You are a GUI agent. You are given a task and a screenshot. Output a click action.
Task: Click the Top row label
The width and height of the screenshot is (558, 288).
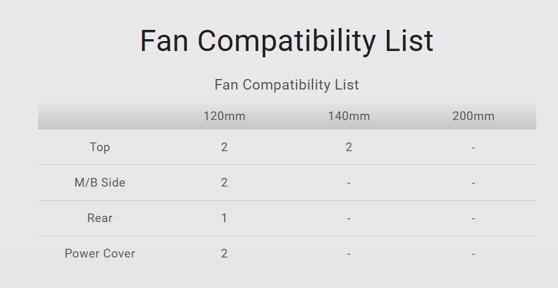(x=100, y=147)
